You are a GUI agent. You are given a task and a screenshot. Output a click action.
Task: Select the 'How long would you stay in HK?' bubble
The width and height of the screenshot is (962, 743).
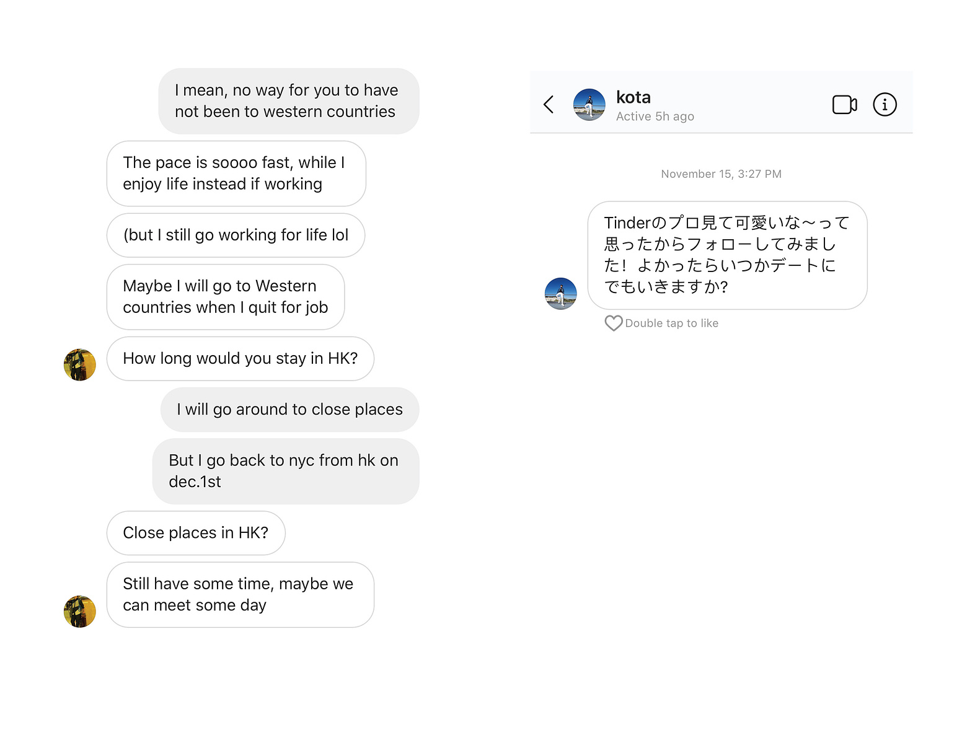240,359
